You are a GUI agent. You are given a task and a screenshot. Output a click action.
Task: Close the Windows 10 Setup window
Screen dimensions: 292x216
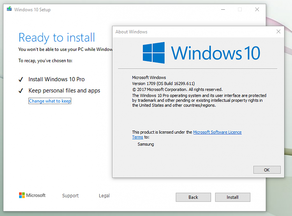point(257,9)
